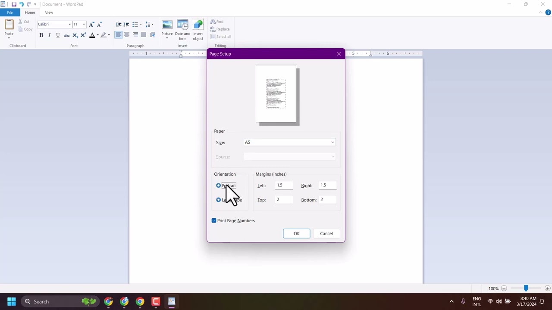Click the Top margin input field

coord(284,200)
